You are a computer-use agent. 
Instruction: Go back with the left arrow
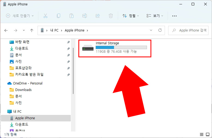click(6, 30)
